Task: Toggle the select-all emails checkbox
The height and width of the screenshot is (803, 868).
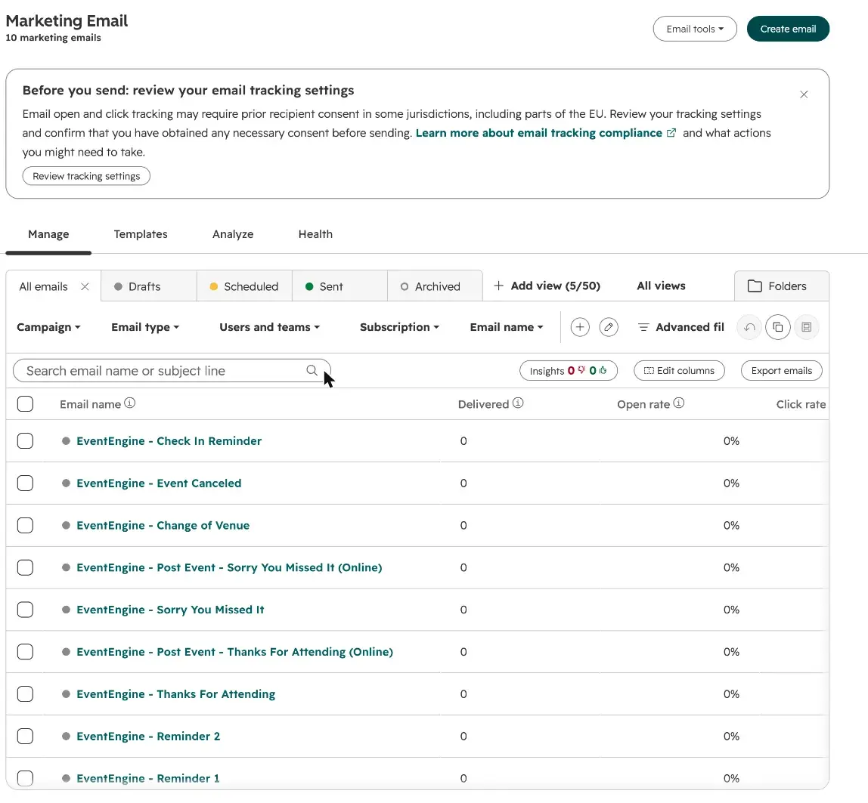Action: click(x=25, y=403)
